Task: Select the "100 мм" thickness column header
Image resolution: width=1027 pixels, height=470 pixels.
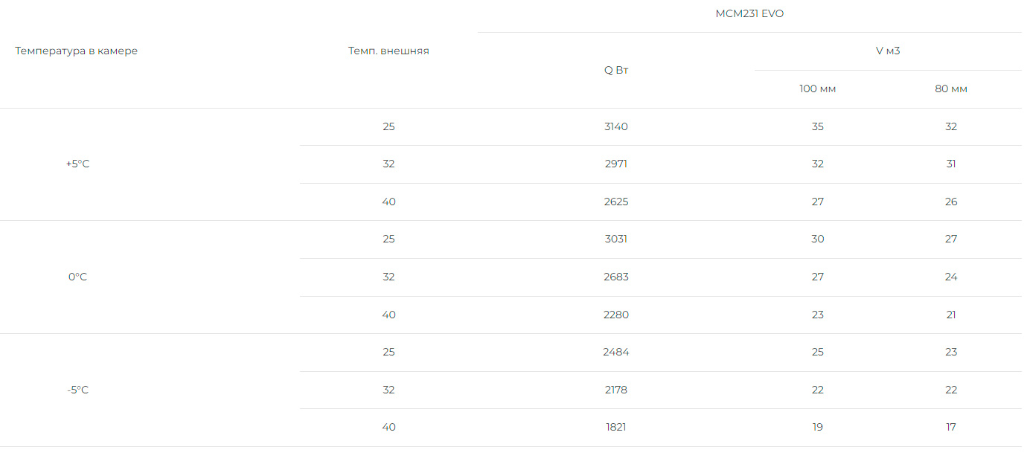Action: point(818,89)
